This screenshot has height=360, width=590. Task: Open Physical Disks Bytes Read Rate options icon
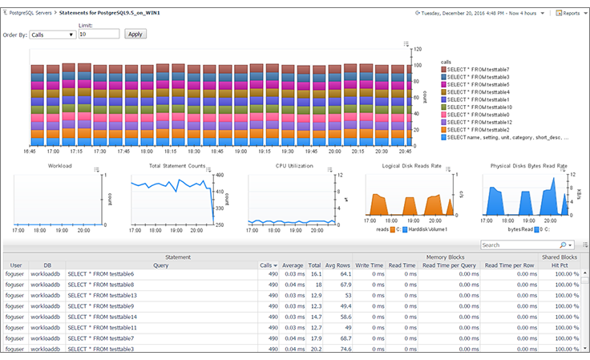click(566, 169)
